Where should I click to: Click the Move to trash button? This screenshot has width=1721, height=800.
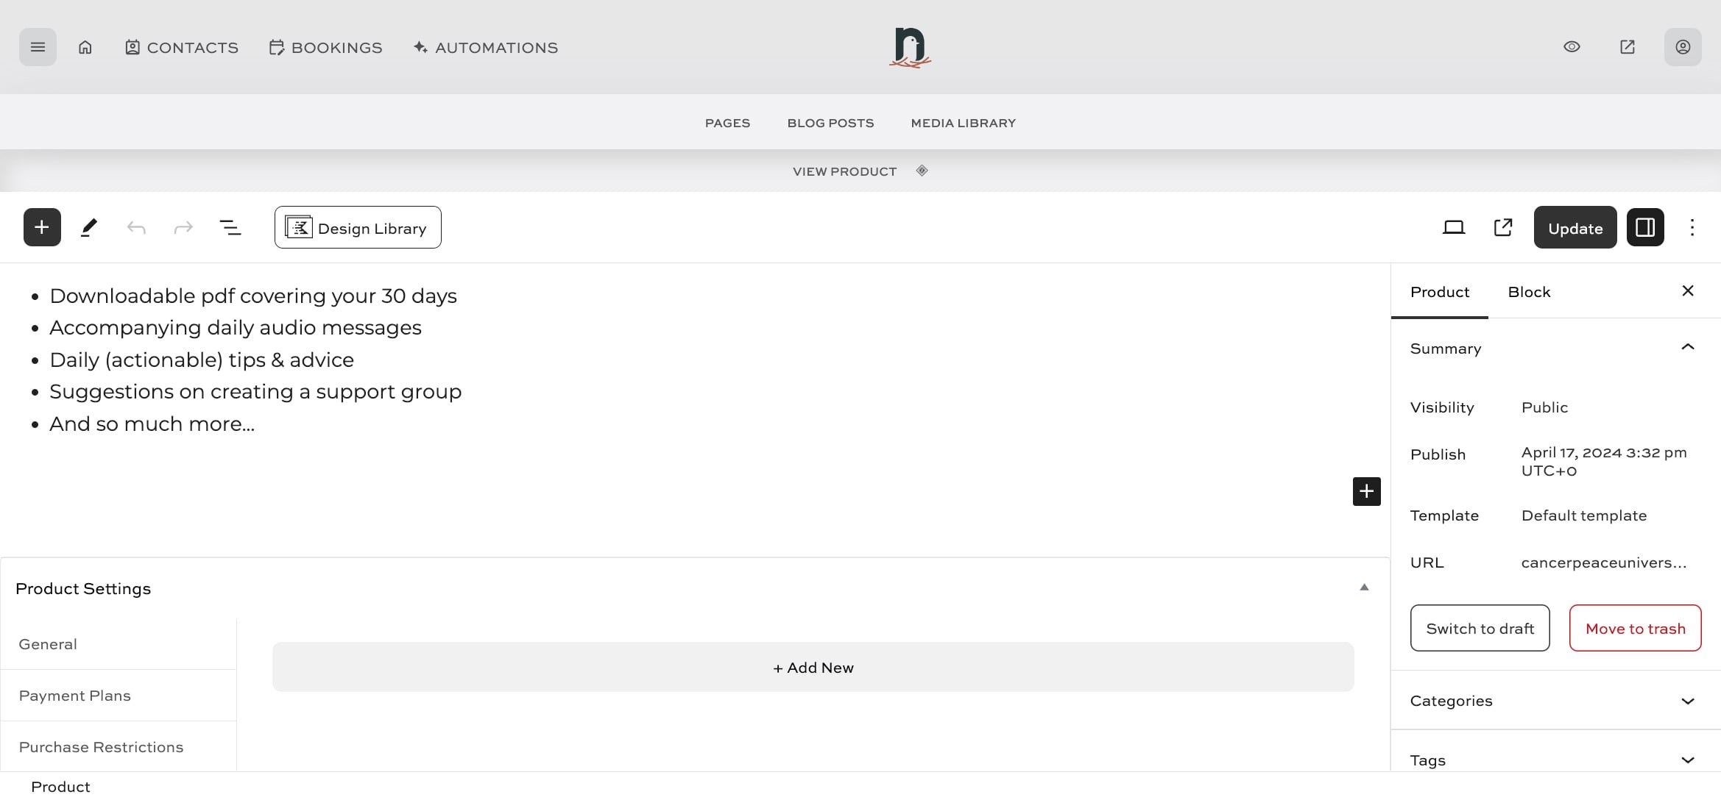pyautogui.click(x=1635, y=628)
